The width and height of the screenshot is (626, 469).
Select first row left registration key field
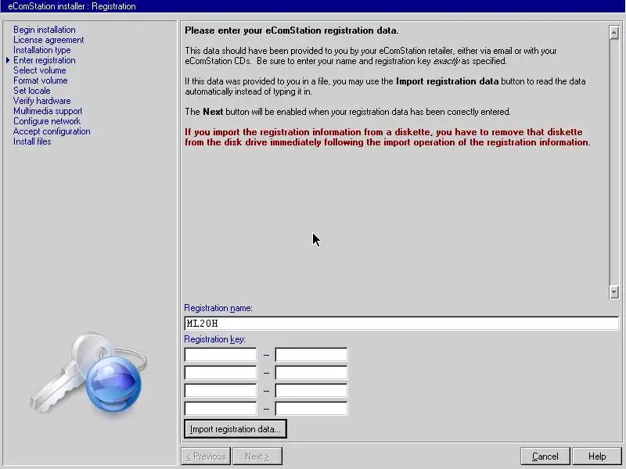click(221, 355)
